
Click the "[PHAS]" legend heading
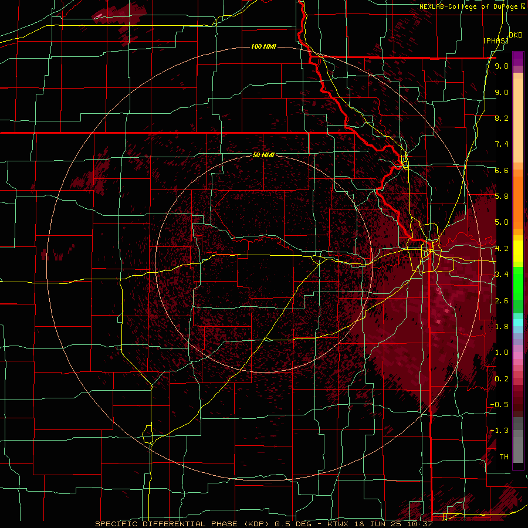pyautogui.click(x=496, y=40)
